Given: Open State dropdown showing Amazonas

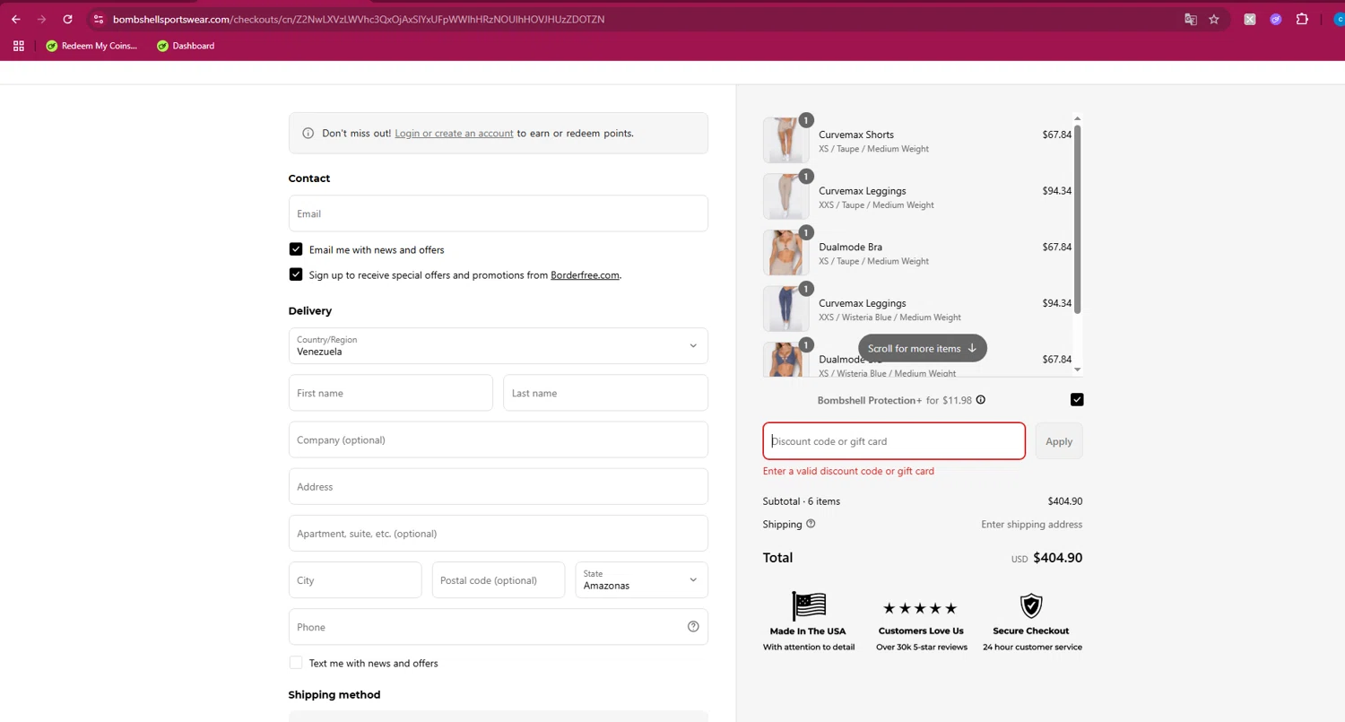Looking at the screenshot, I should click(641, 580).
